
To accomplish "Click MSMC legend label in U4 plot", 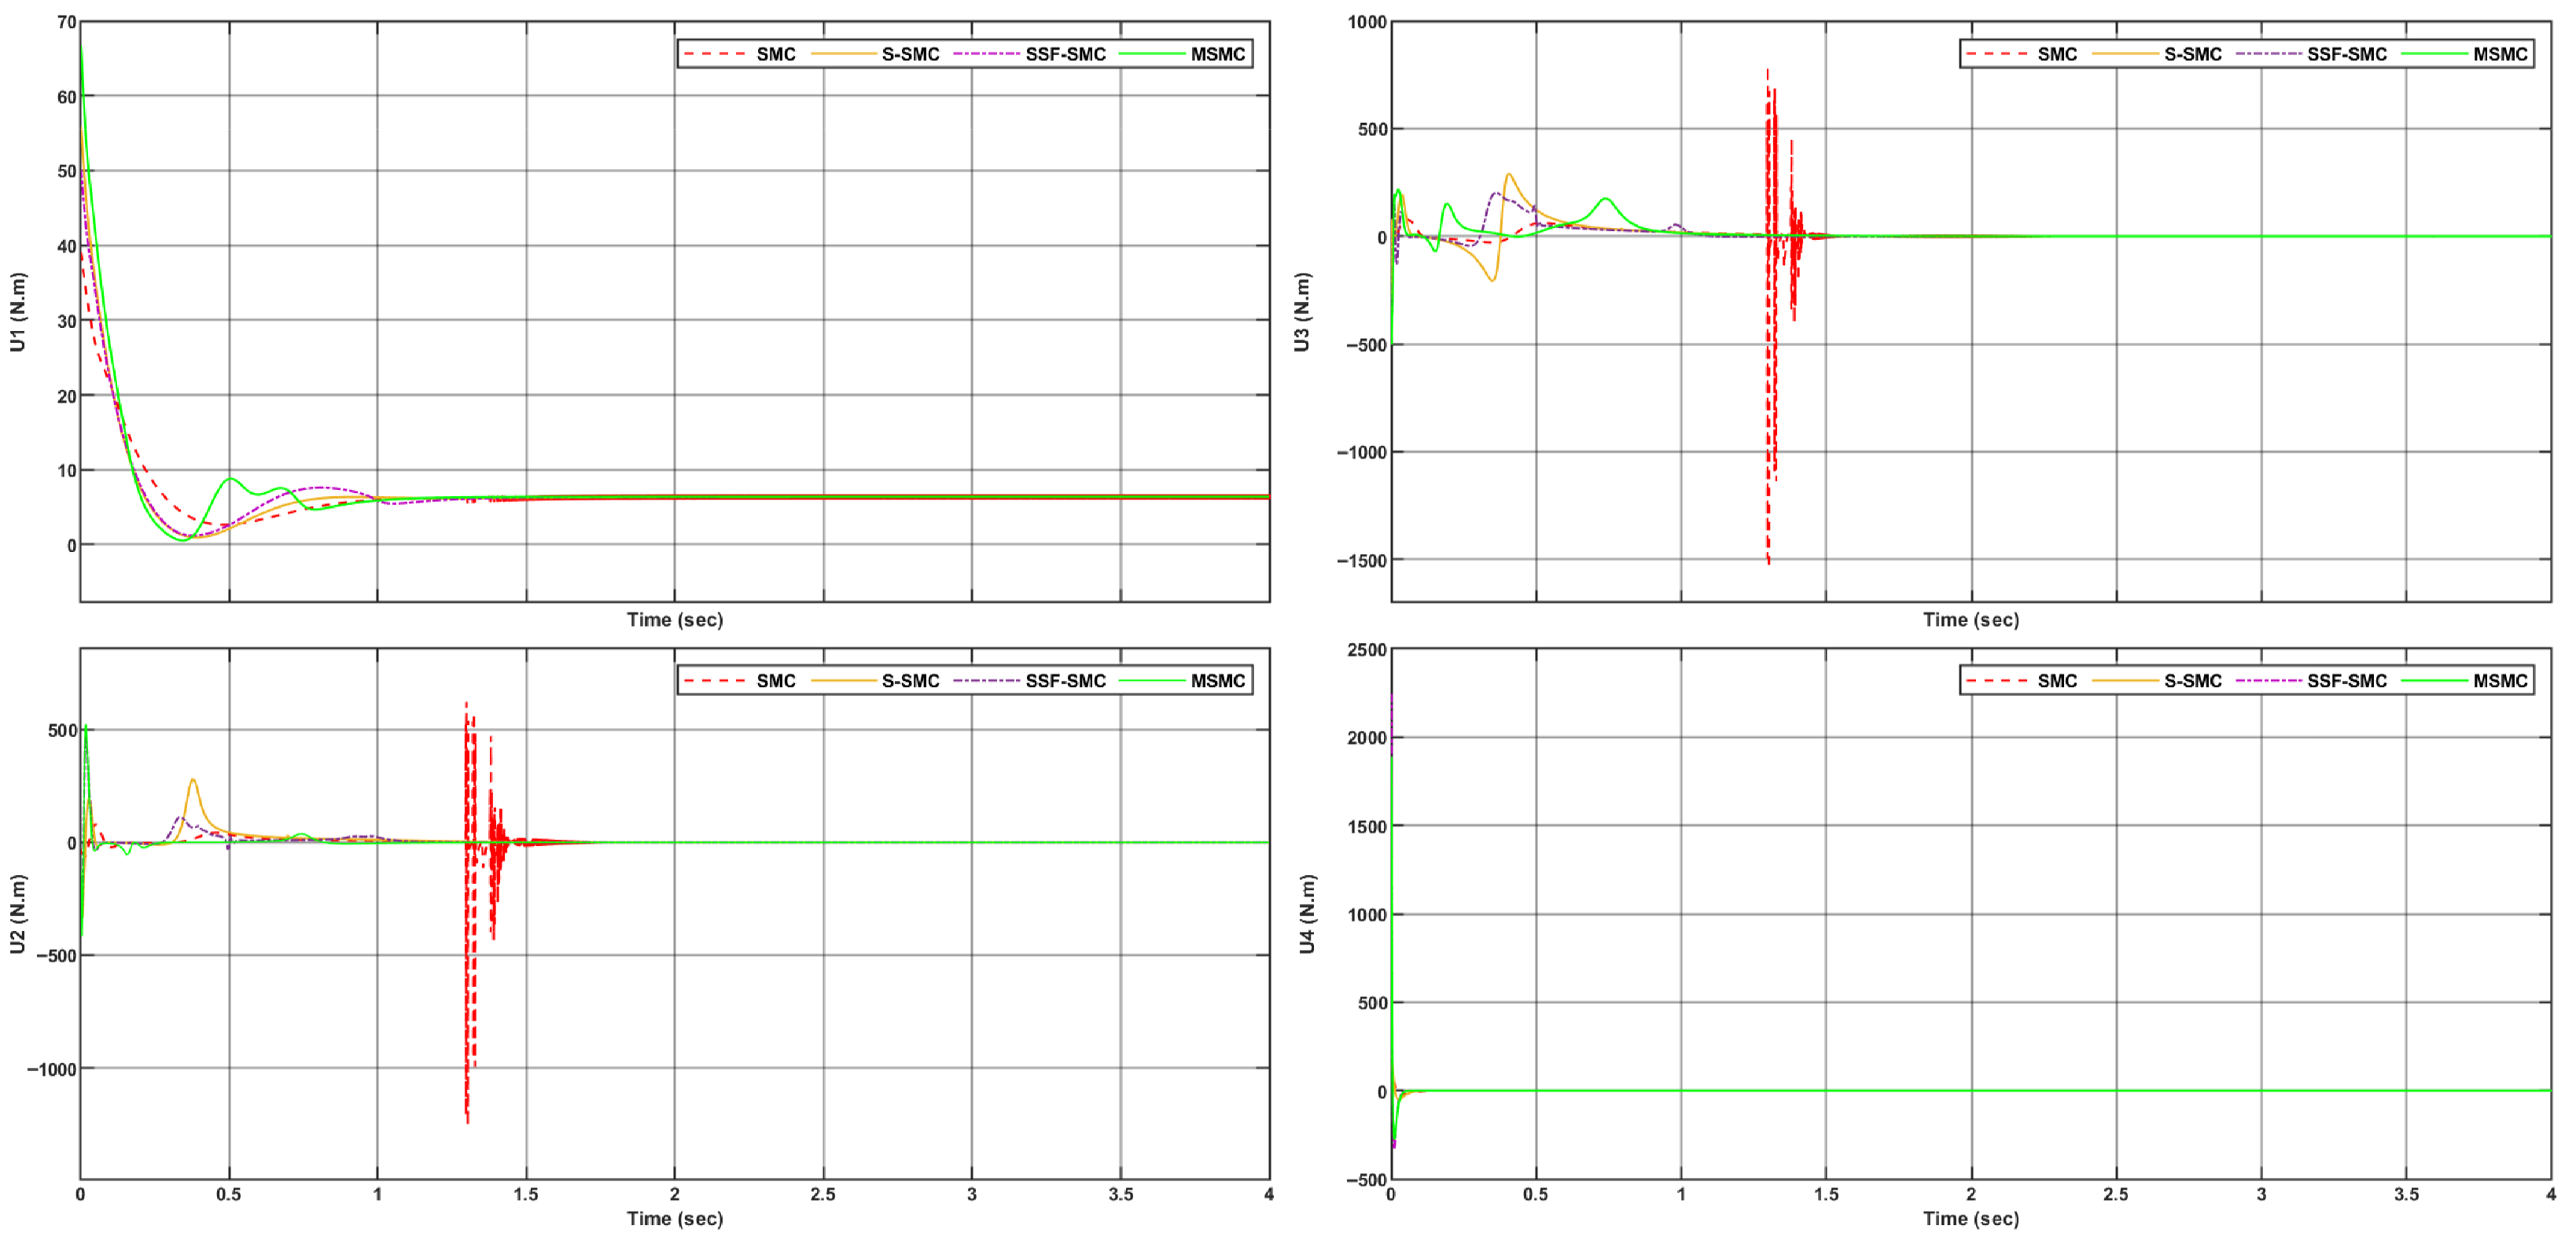I will point(2500,681).
